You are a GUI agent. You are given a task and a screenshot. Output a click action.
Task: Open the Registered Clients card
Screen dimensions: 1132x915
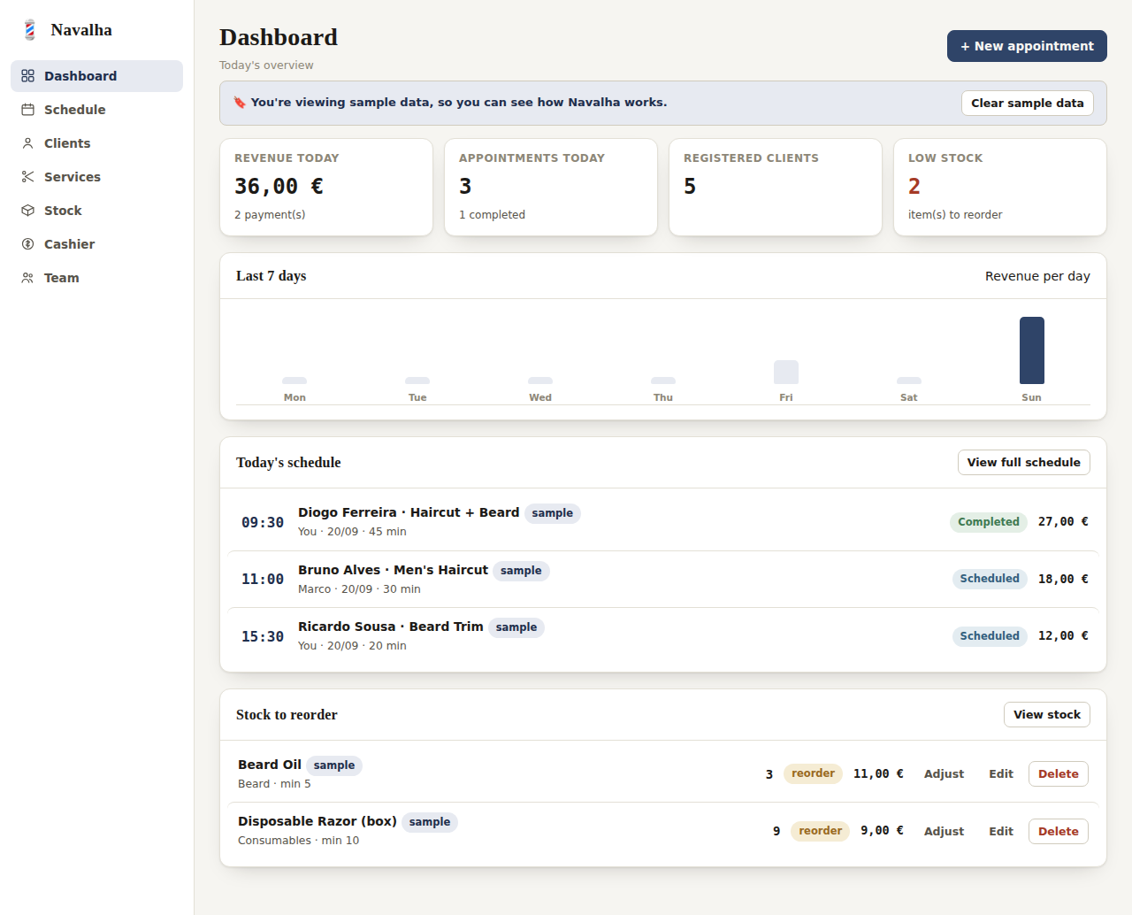point(776,187)
